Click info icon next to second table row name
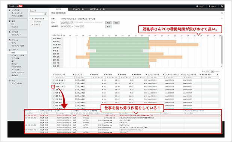 pyautogui.click(x=63, y=83)
